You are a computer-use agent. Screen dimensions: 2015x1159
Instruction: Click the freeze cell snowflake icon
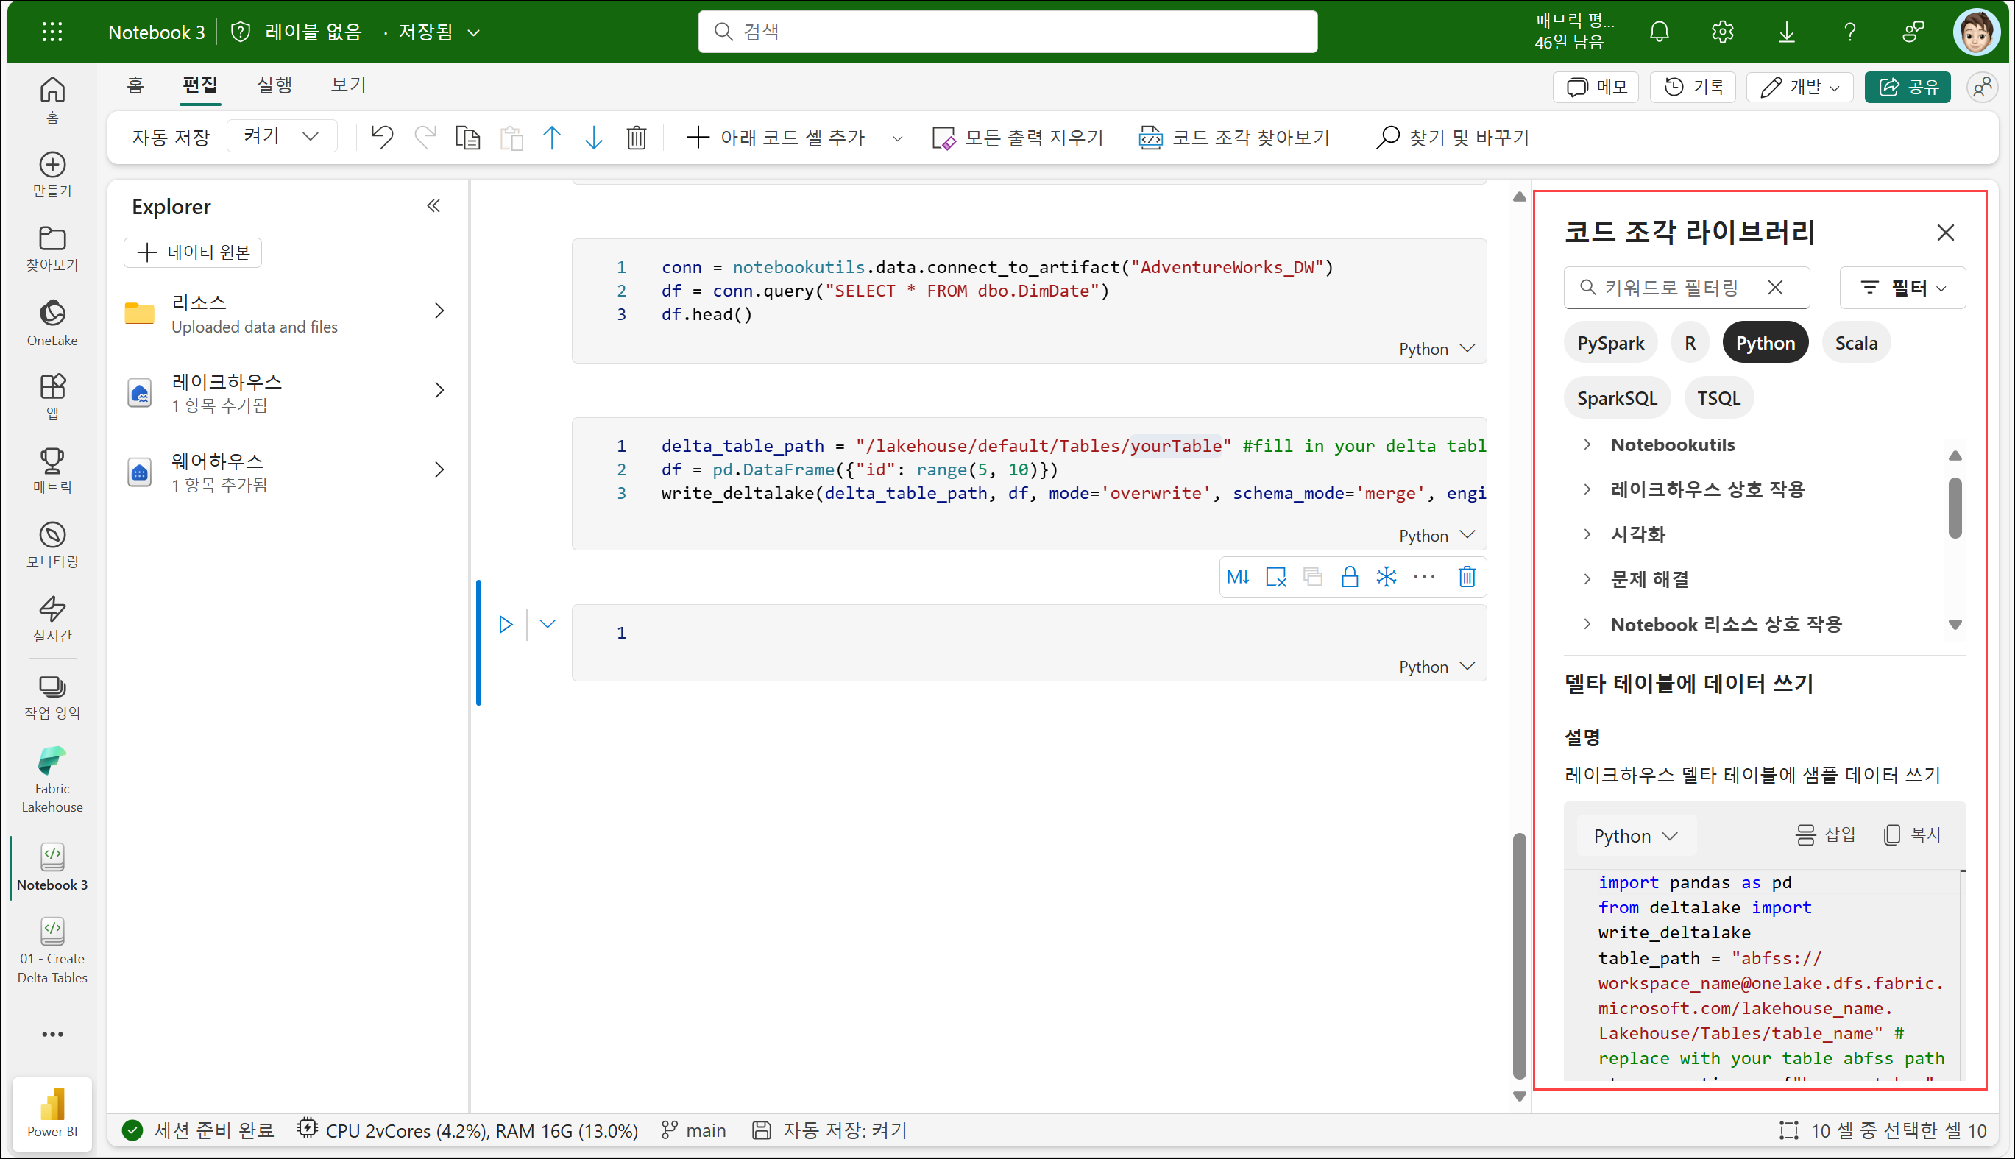coord(1386,576)
